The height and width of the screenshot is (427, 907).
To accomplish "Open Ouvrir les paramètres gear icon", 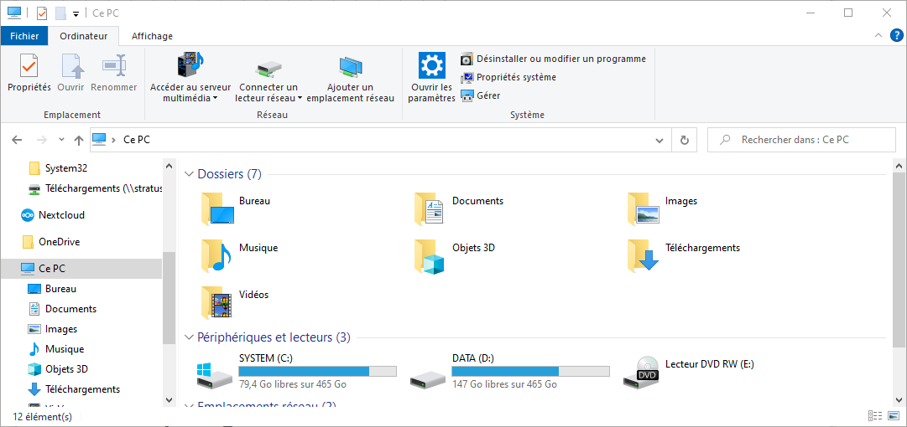I will [x=431, y=66].
